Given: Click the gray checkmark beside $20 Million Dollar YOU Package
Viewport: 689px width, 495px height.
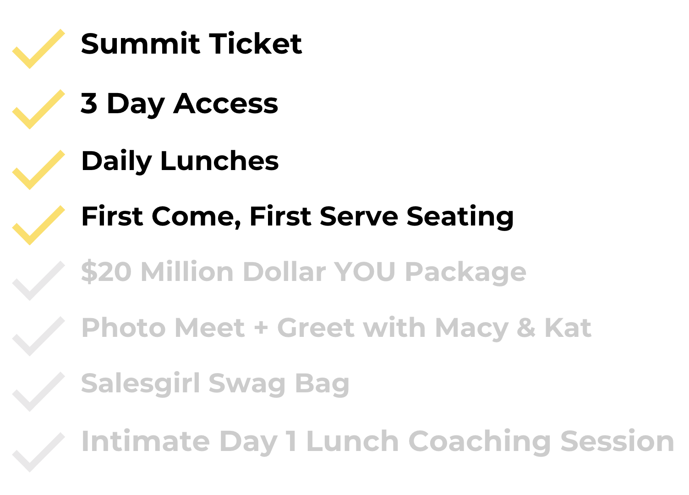Looking at the screenshot, I should (38, 281).
